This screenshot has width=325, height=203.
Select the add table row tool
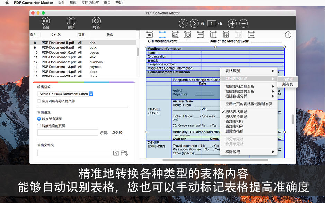[x=200, y=35]
